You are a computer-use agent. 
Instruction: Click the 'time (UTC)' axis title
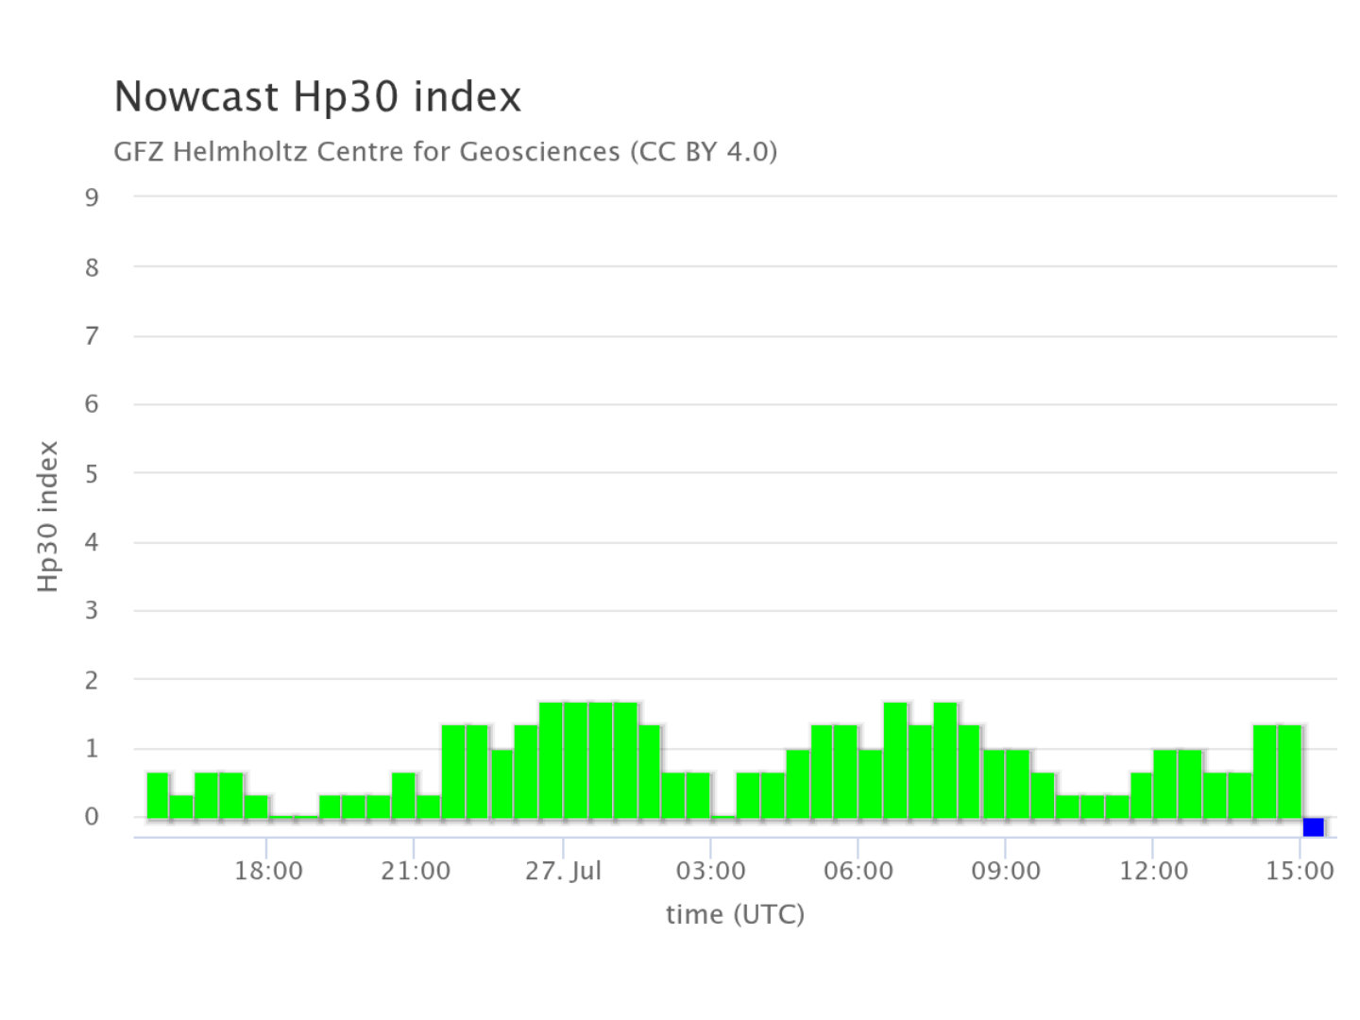click(x=735, y=914)
